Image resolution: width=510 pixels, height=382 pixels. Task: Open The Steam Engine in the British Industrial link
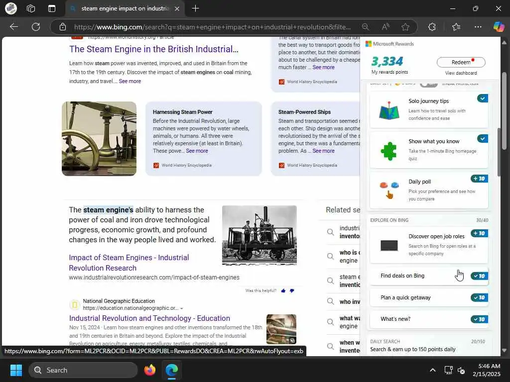pos(153,49)
